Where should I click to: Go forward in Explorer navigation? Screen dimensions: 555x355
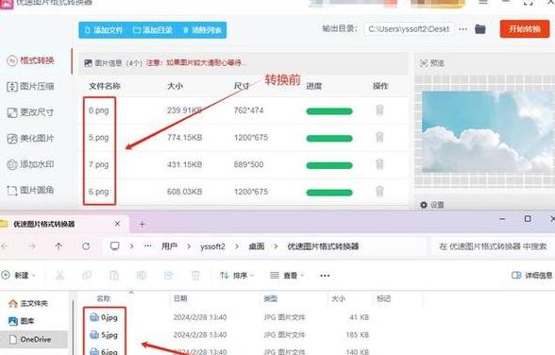point(31,246)
